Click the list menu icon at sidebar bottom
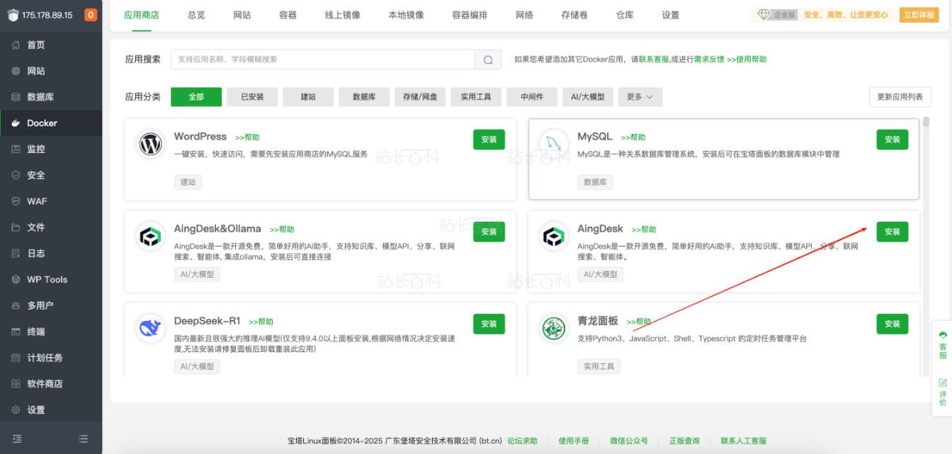Viewport: 952px width, 454px height. [x=84, y=438]
